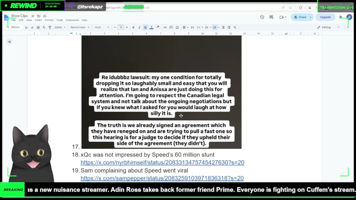The image size is (356, 200).
Task: Clear formatting from the selection
Action: [x=235, y=27]
